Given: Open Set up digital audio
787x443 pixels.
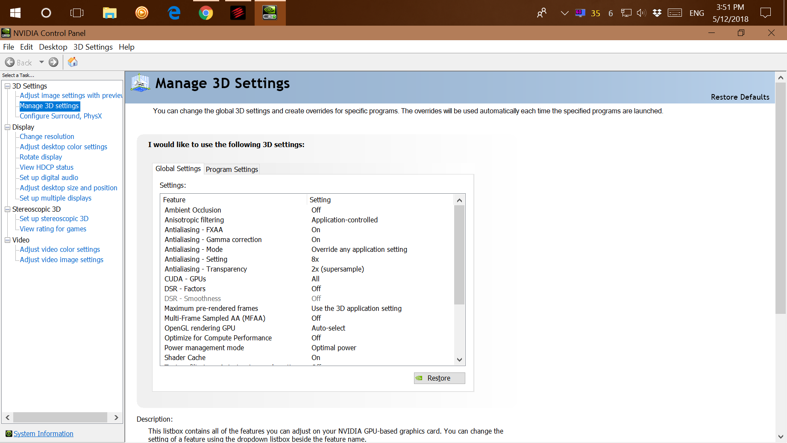Looking at the screenshot, I should pos(49,178).
